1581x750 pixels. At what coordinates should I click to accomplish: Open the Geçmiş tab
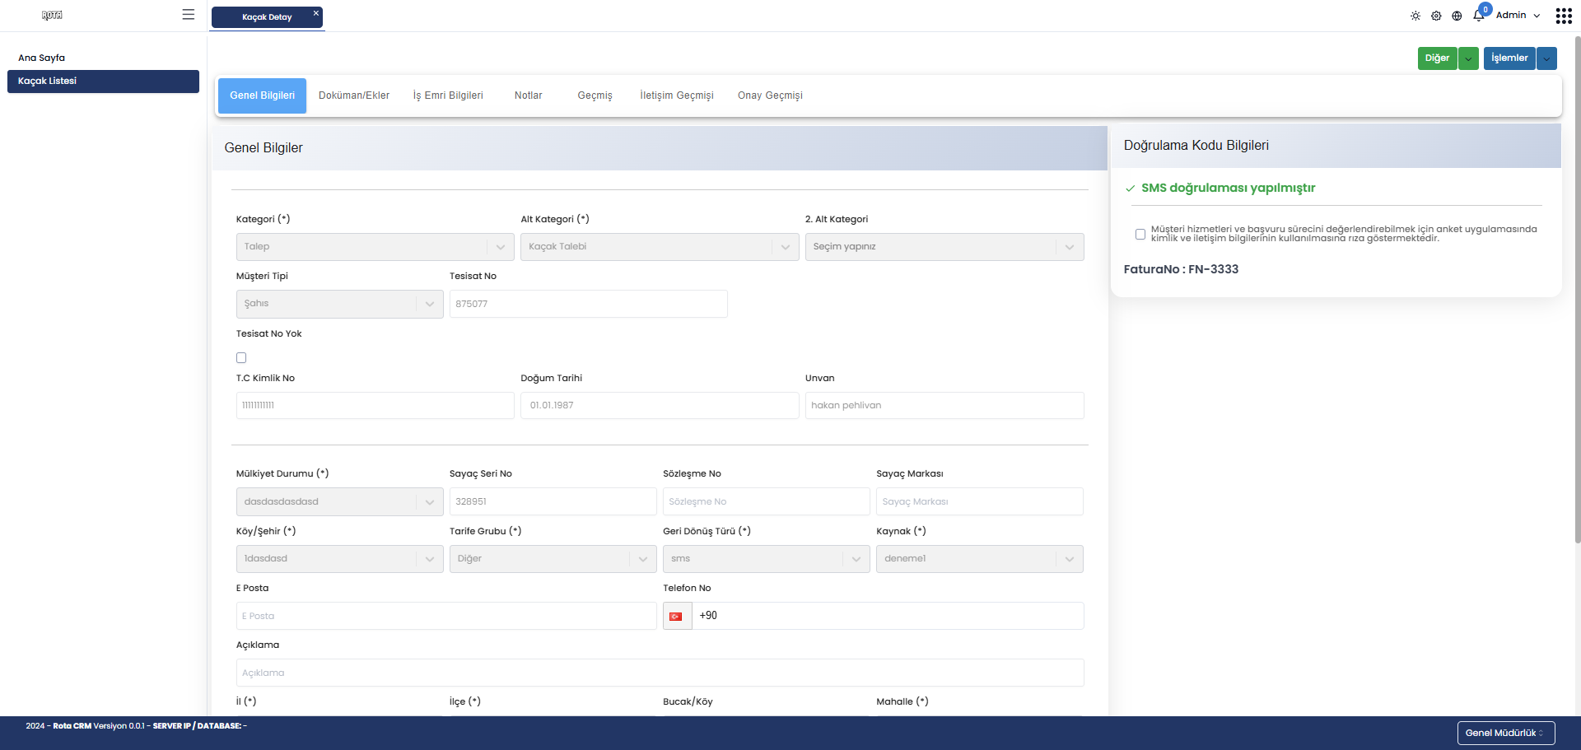tap(595, 95)
